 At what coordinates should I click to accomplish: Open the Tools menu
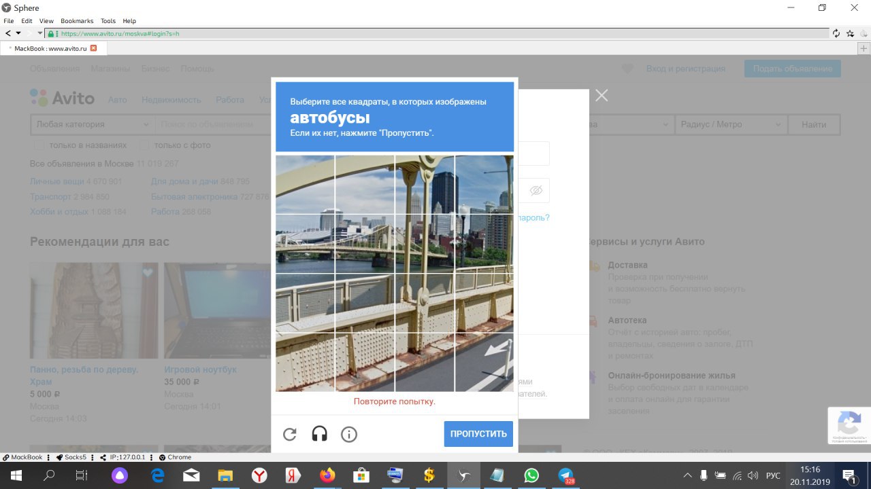pos(108,21)
